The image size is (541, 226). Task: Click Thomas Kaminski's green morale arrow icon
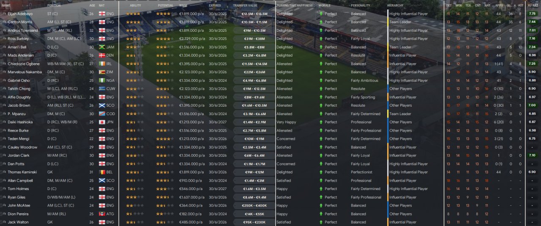tap(321, 172)
